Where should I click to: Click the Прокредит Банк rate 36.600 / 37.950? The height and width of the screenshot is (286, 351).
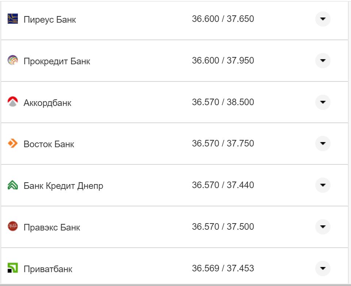point(223,60)
